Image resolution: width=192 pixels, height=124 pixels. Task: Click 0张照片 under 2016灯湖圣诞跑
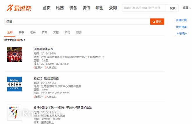point(38,68)
